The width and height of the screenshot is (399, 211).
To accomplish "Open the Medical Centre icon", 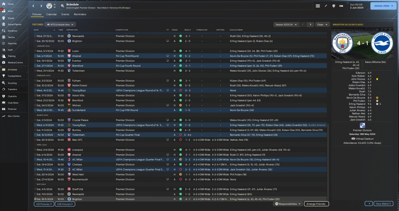I will tap(4, 63).
